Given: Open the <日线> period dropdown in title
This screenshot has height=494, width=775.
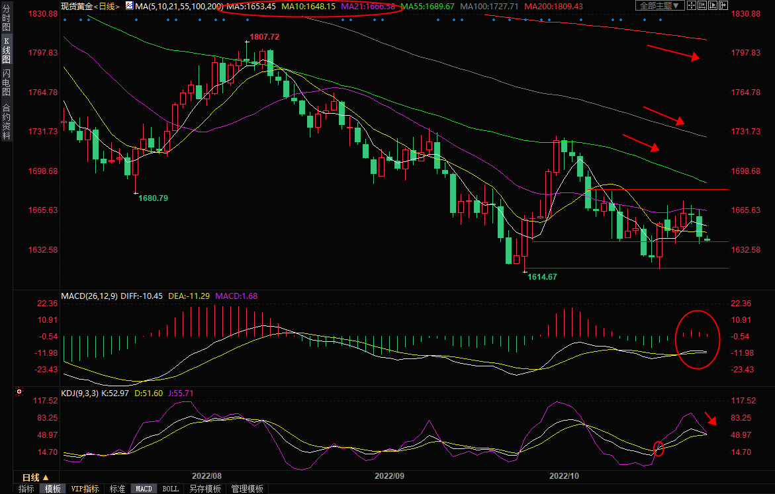Looking at the screenshot, I should 106,6.
